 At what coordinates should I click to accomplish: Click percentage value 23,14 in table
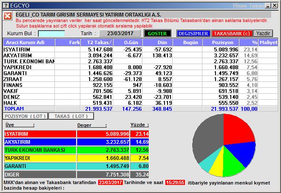click(250, 49)
